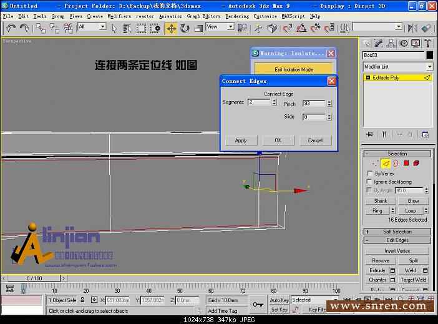
Task: Toggle the Percent Snap icon
Action: click(x=315, y=28)
